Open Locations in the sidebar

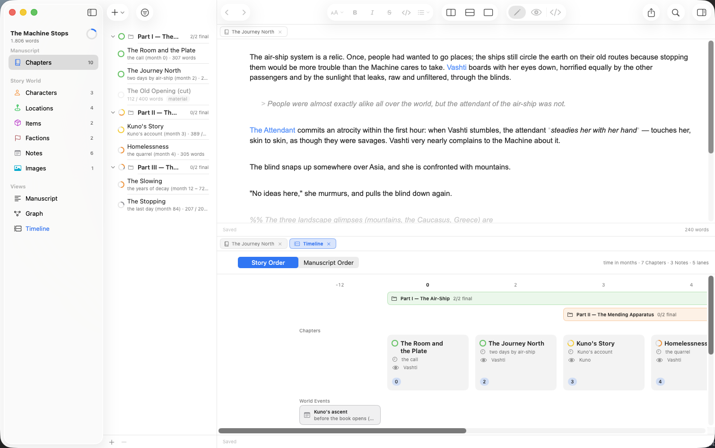[53, 108]
